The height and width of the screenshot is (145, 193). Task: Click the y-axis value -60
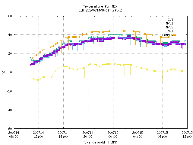pos(9,129)
